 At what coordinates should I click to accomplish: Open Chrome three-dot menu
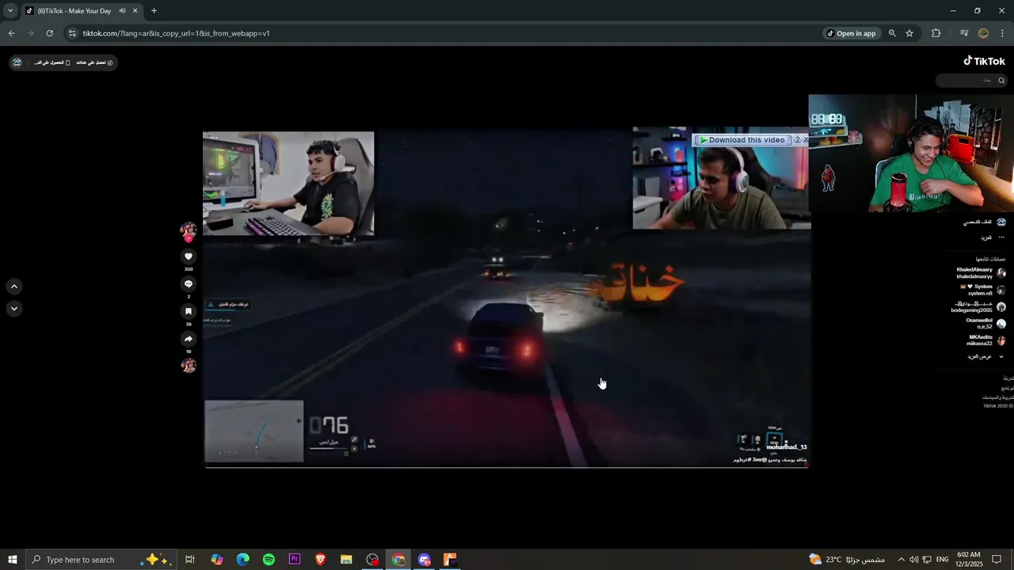[1002, 33]
